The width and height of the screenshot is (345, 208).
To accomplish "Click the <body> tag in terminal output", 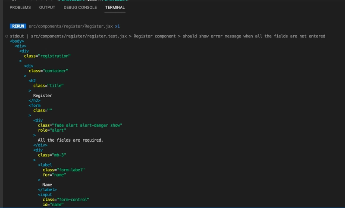I will click(x=17, y=41).
